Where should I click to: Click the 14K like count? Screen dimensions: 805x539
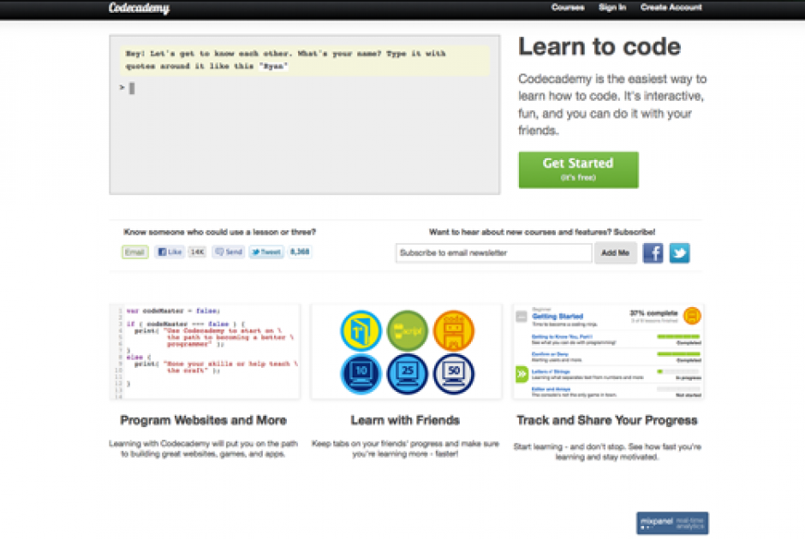click(x=197, y=252)
